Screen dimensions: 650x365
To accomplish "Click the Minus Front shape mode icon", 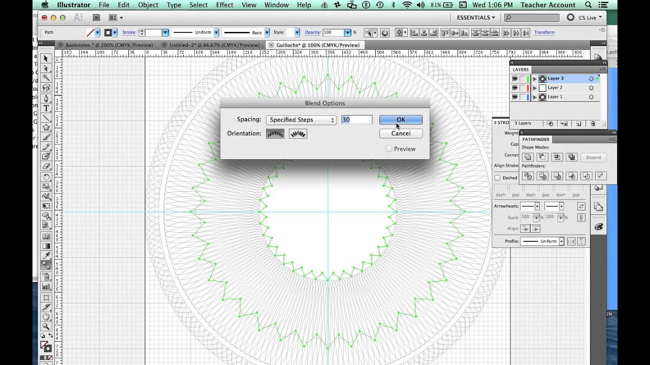I will tap(542, 157).
